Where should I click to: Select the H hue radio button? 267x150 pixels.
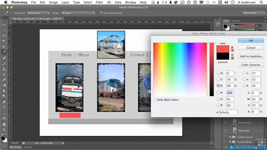click(218, 73)
